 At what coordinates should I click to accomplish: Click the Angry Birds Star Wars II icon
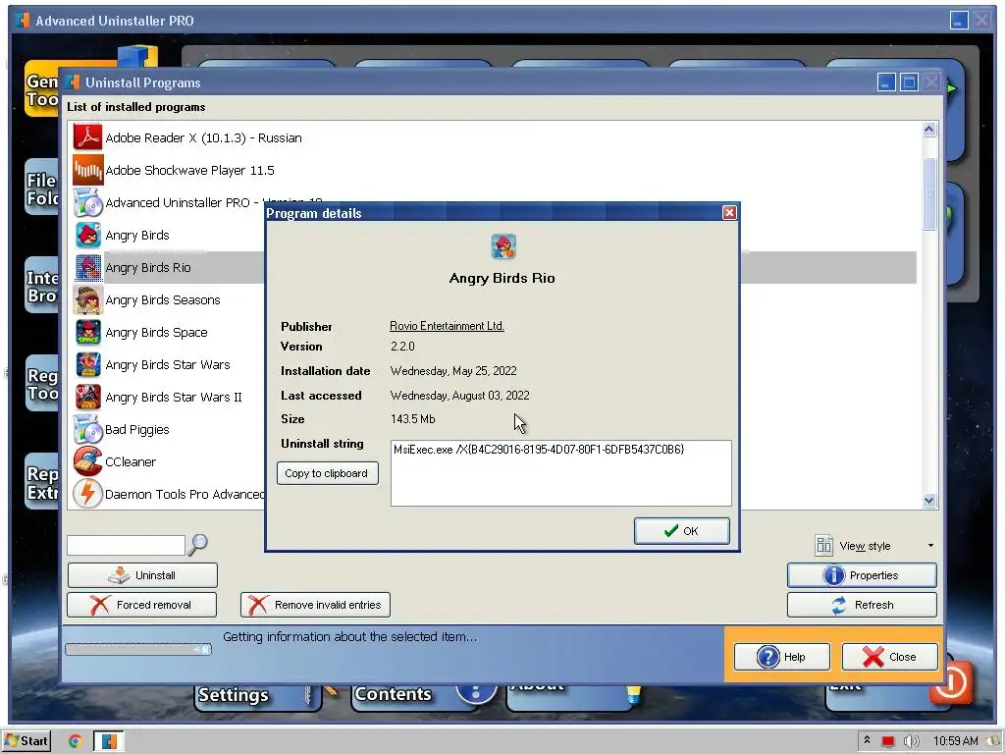87,397
